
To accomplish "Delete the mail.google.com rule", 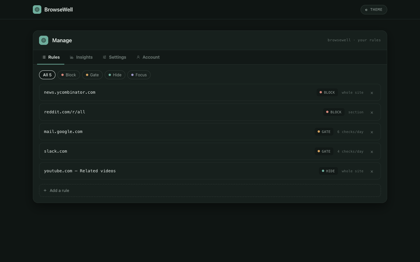I will point(372,132).
